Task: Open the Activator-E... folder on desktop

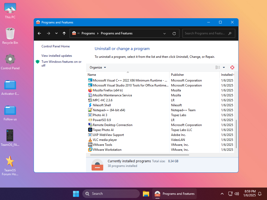Action: pyautogui.click(x=10, y=87)
